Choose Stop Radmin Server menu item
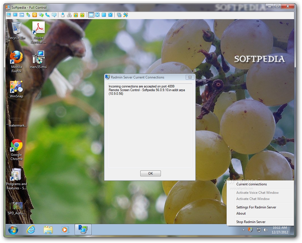The width and height of the screenshot is (302, 243). (x=251, y=222)
